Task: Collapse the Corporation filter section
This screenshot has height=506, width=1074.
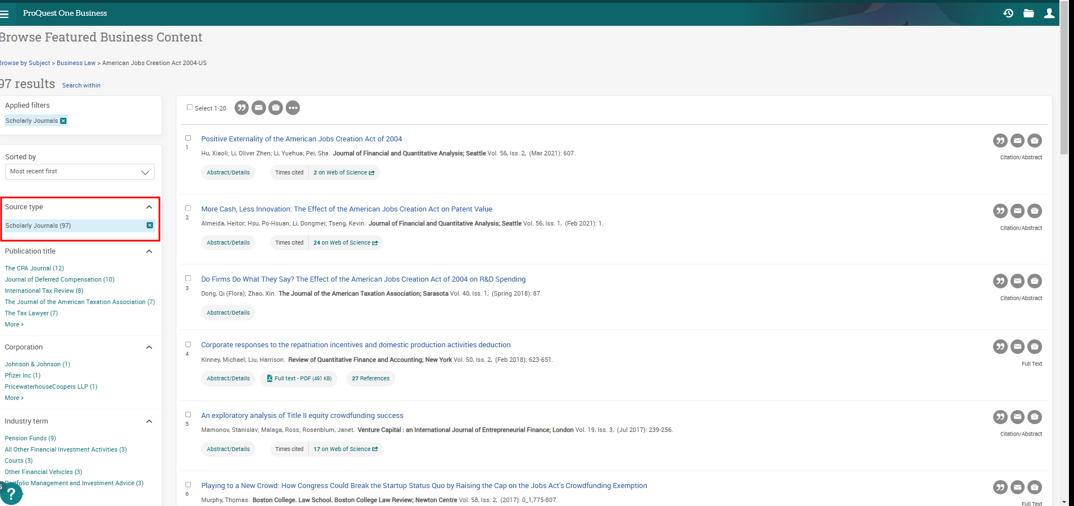Action: click(149, 347)
